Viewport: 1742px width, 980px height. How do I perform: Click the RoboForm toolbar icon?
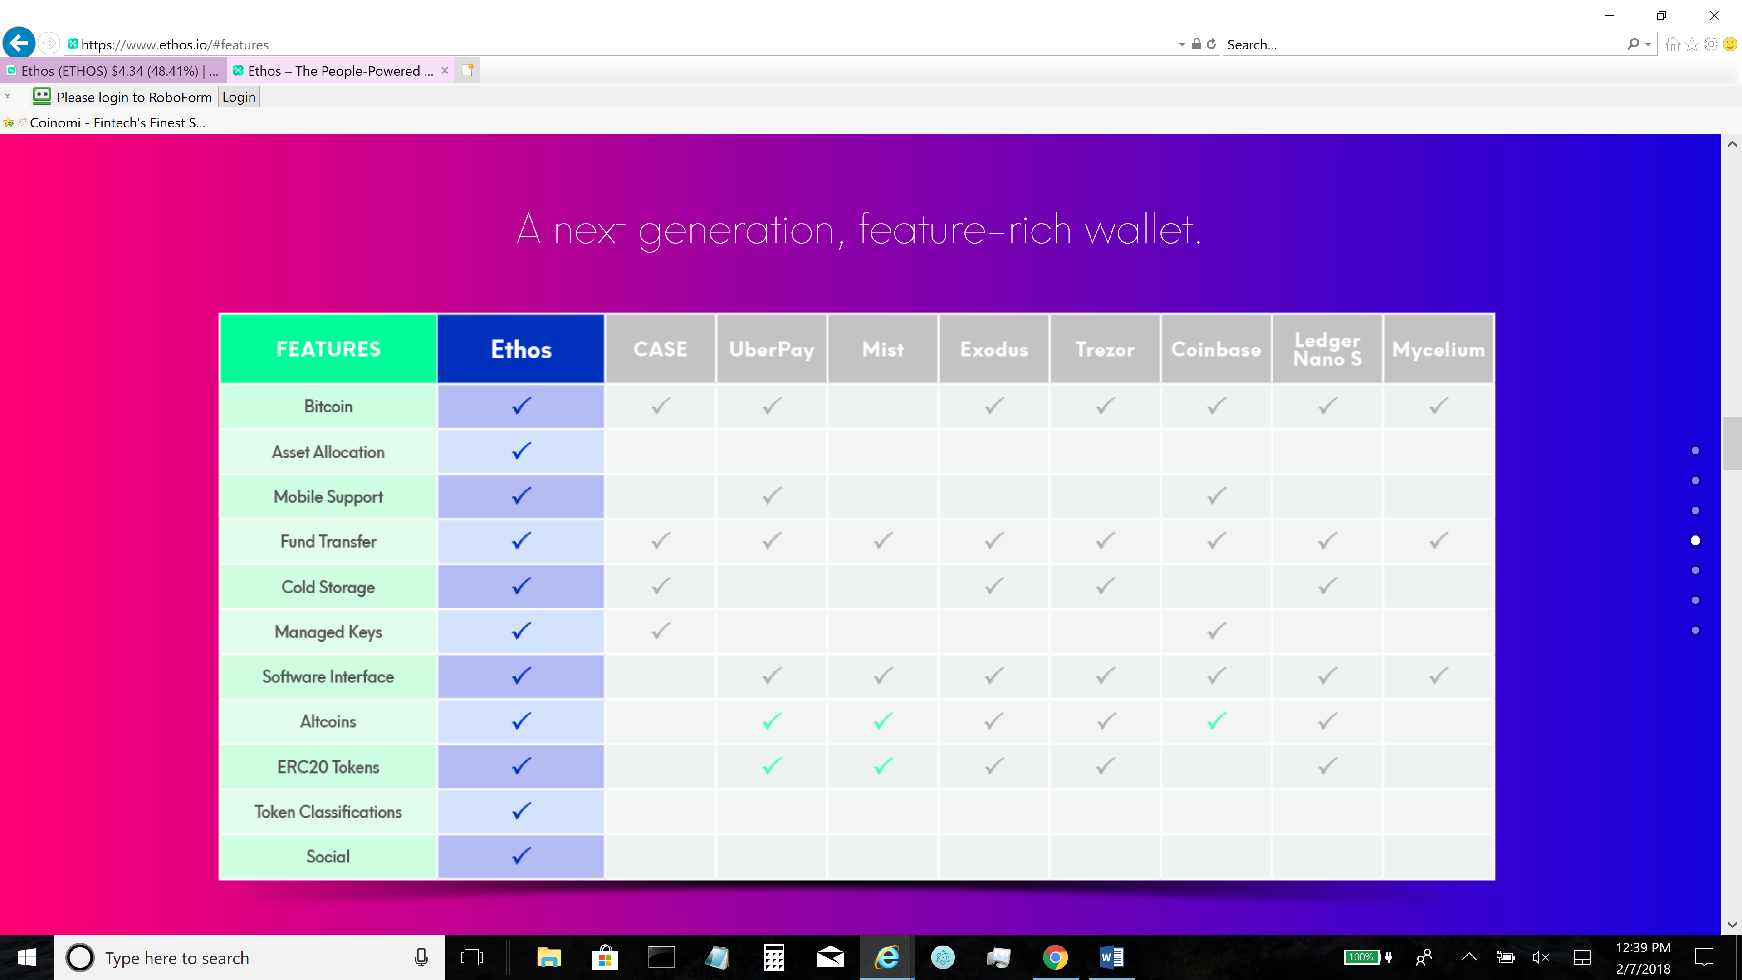tap(42, 97)
